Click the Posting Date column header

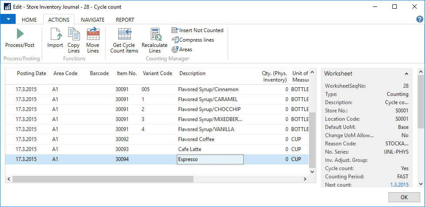point(31,74)
